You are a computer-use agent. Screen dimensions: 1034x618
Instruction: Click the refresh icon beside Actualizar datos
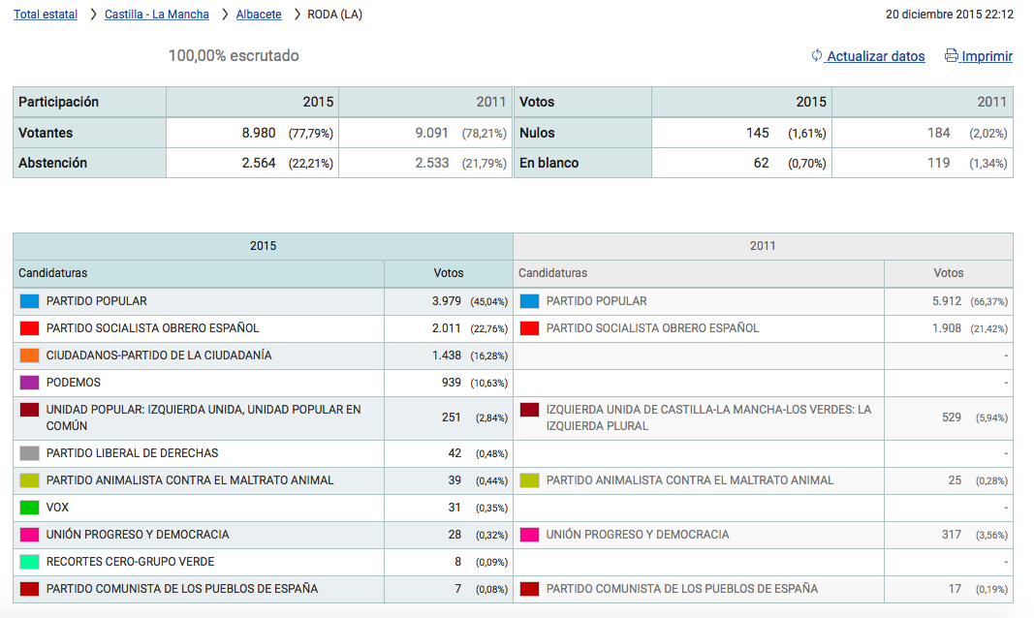tap(816, 55)
